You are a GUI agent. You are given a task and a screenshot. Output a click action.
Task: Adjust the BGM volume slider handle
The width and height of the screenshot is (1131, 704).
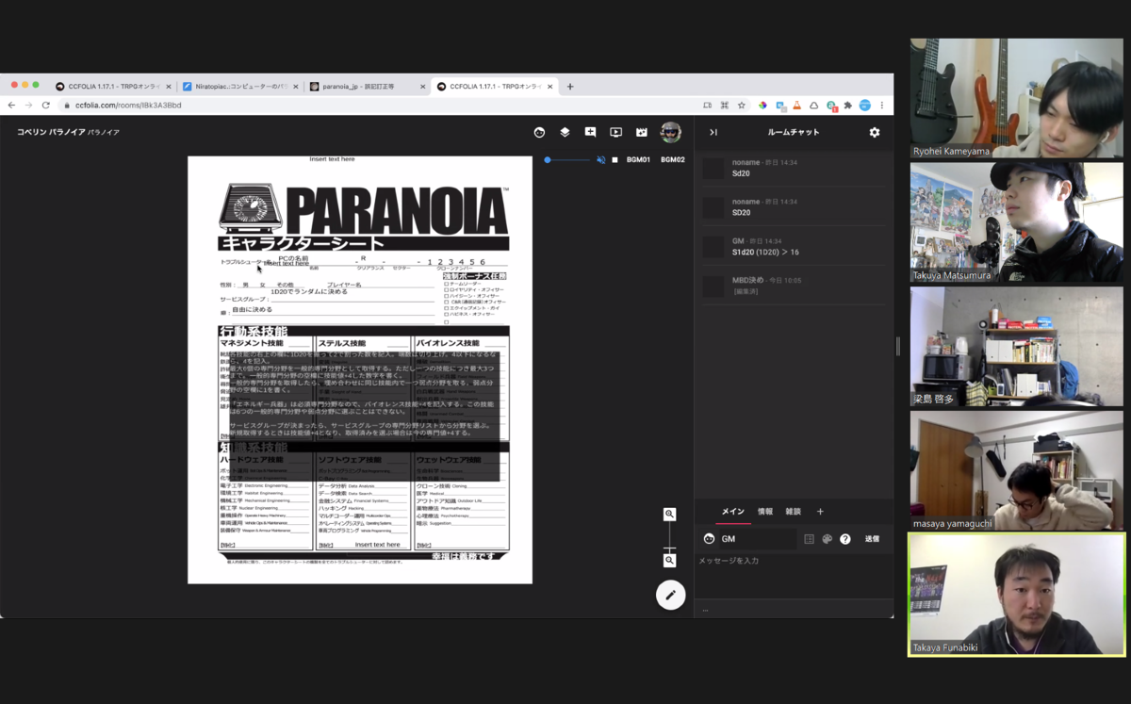click(548, 160)
